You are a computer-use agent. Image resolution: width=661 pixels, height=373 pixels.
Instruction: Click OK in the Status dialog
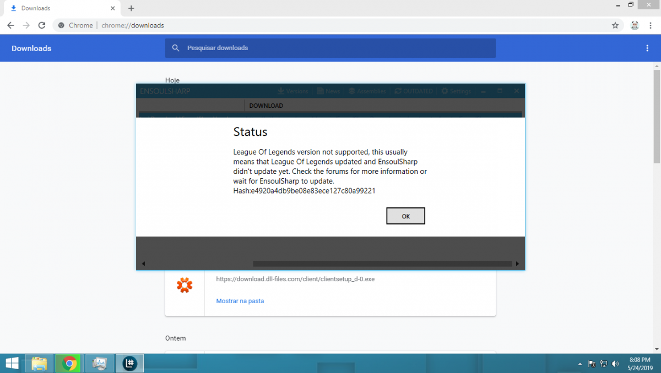pyautogui.click(x=405, y=216)
